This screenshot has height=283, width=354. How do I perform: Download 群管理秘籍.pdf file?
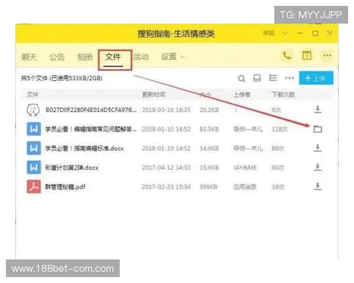[x=317, y=186]
